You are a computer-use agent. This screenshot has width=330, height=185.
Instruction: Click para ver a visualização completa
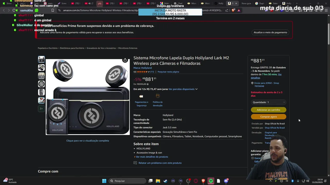coord(88,141)
